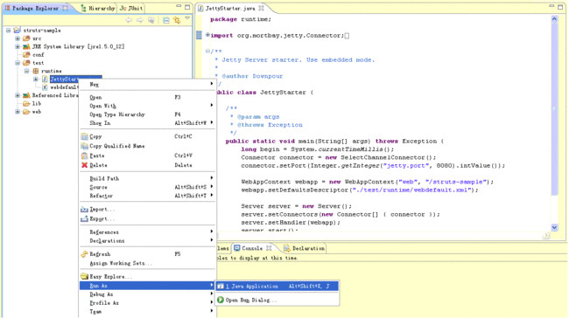Collapse the class Javadoc comment fold
Image resolution: width=569 pixels, height=318 pixels.
click(x=207, y=52)
